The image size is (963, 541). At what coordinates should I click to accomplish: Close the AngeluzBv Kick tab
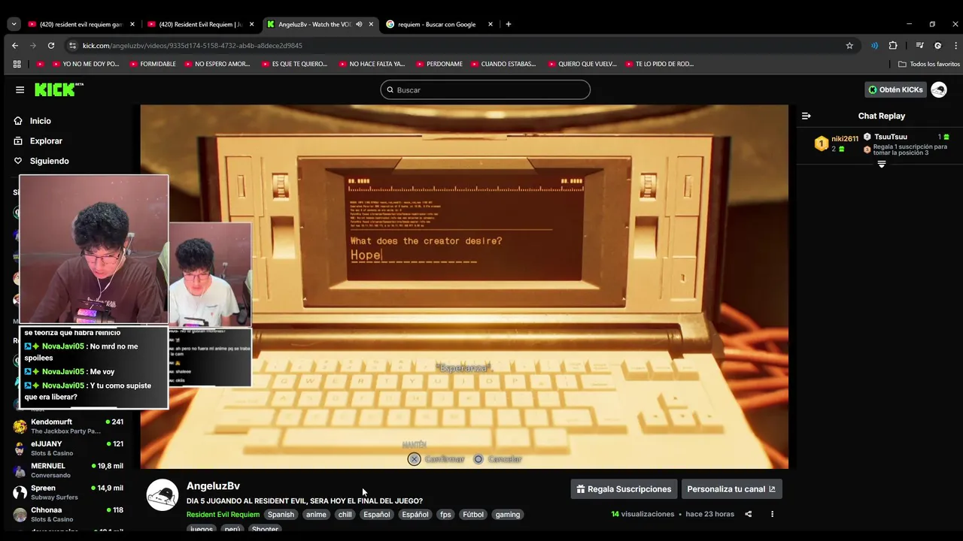(x=371, y=24)
